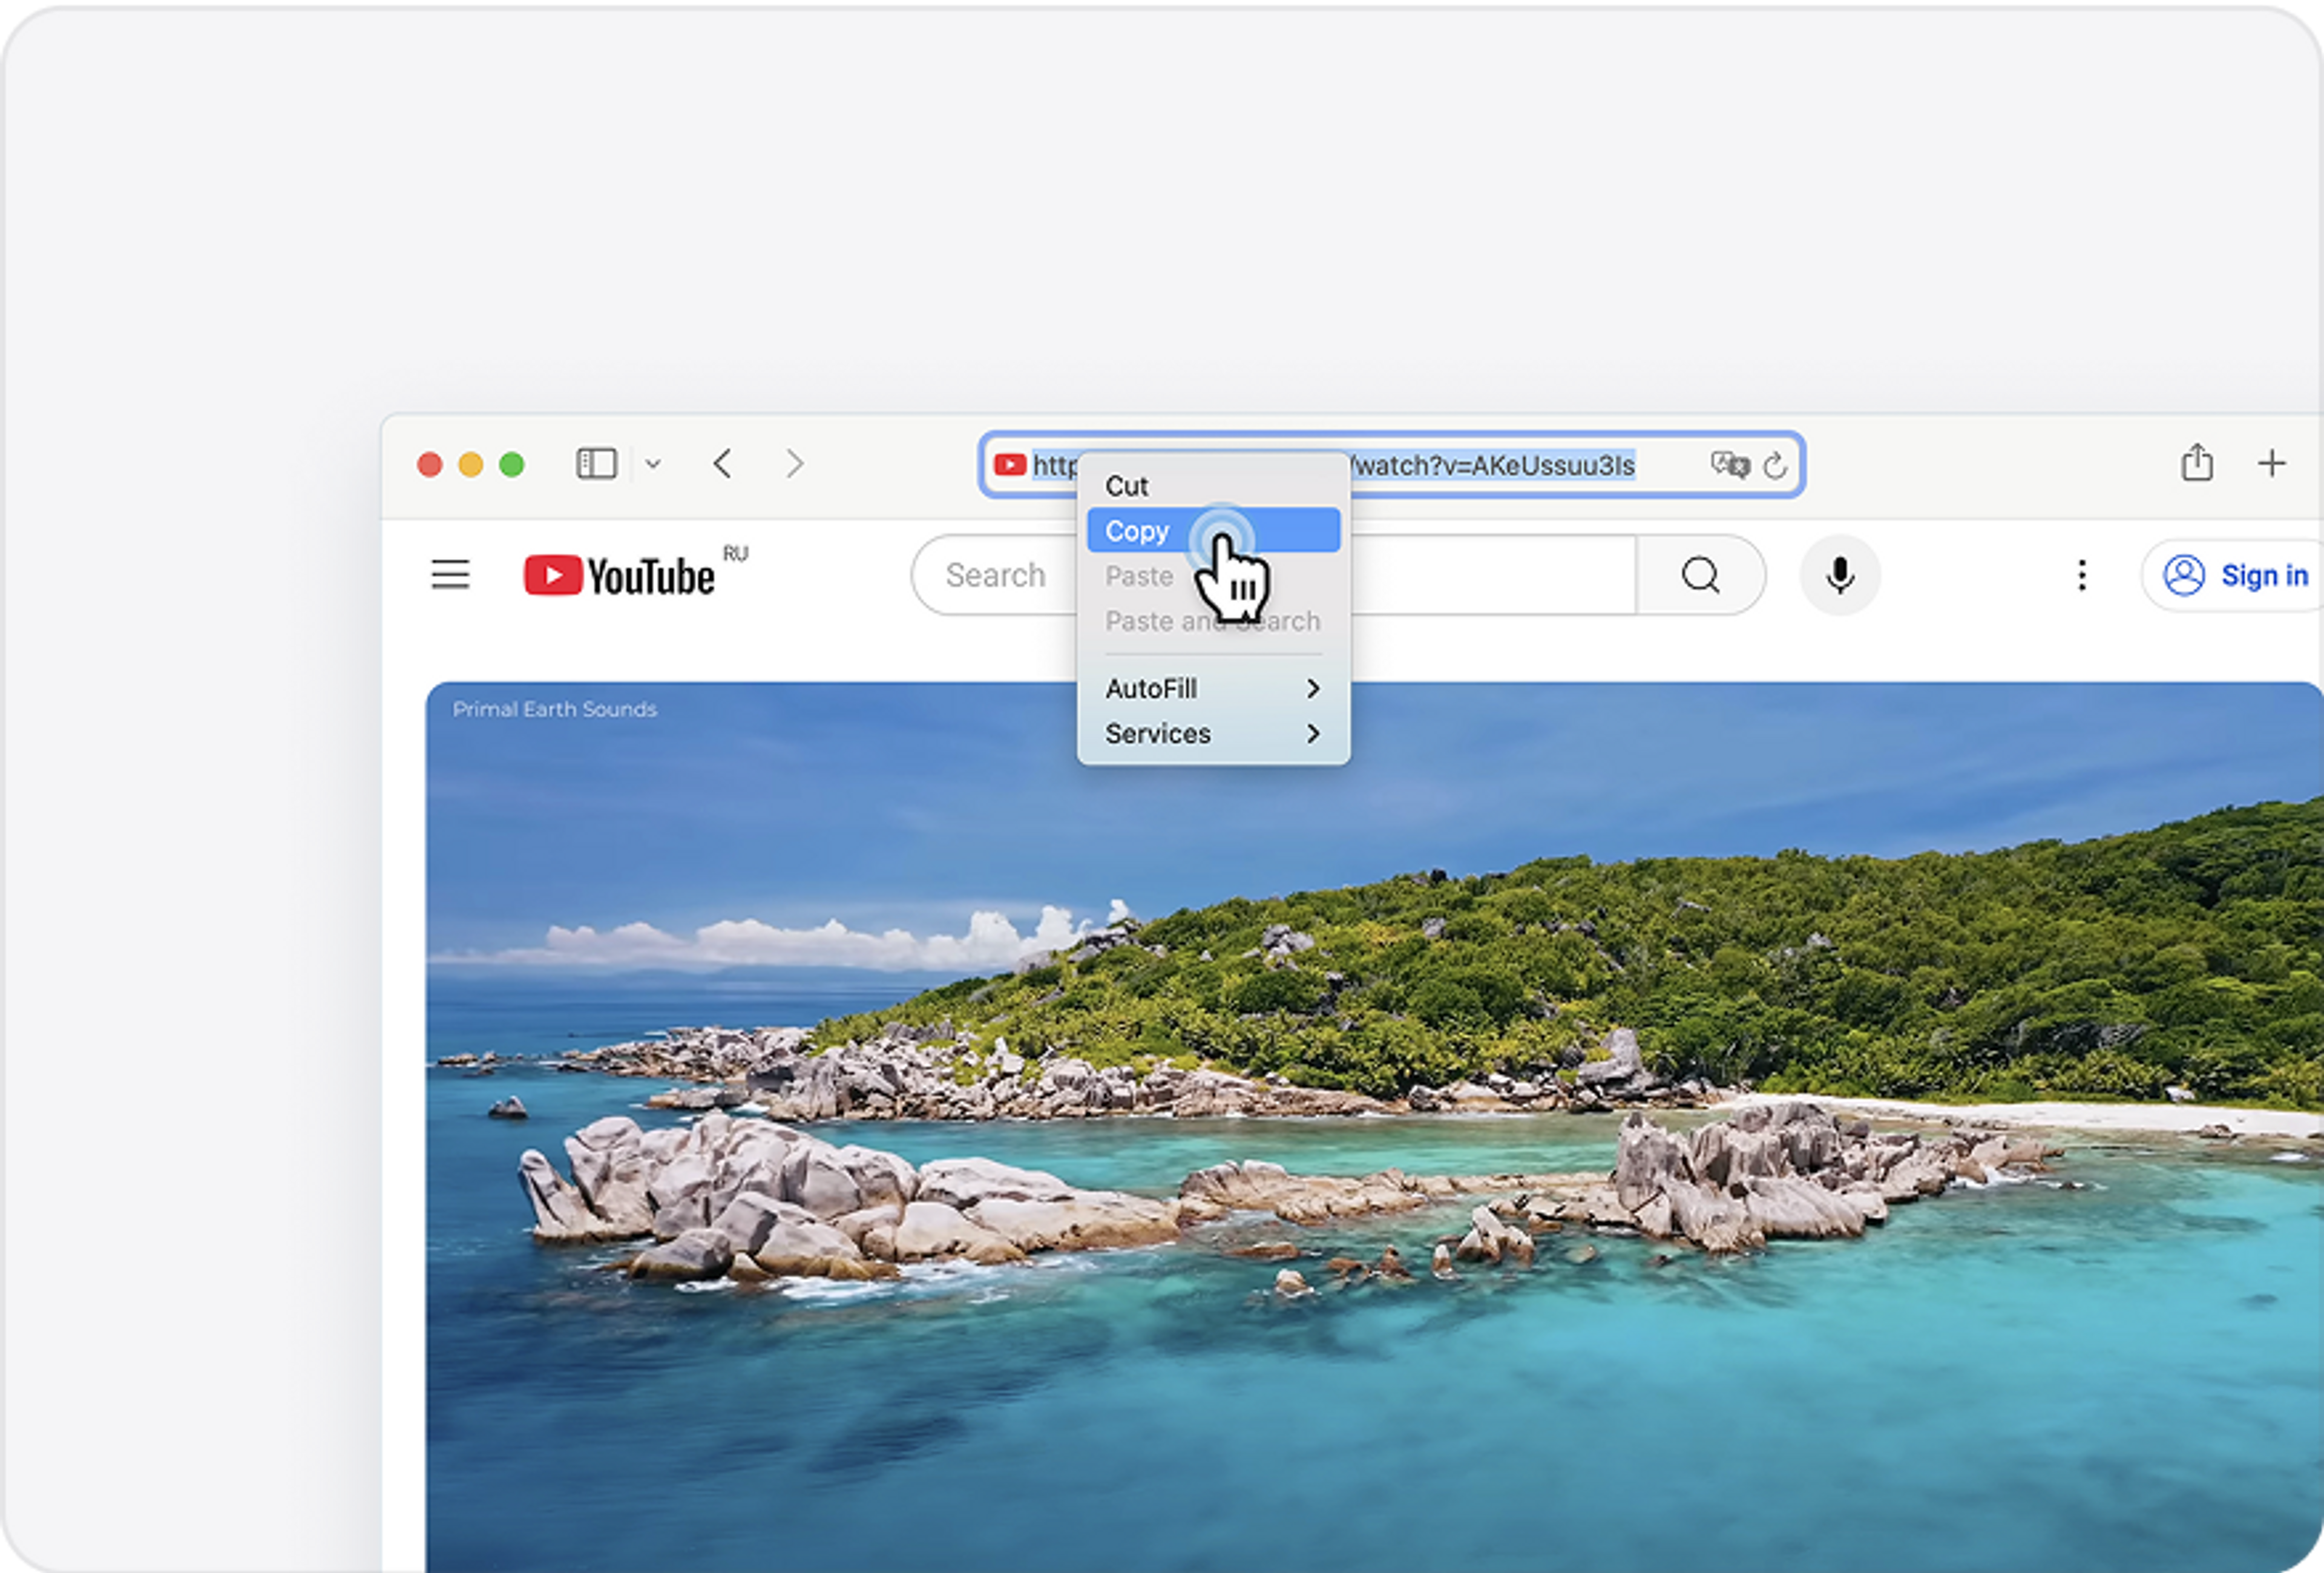The image size is (2324, 1573).
Task: Start voice search with microphone icon
Action: [1839, 575]
